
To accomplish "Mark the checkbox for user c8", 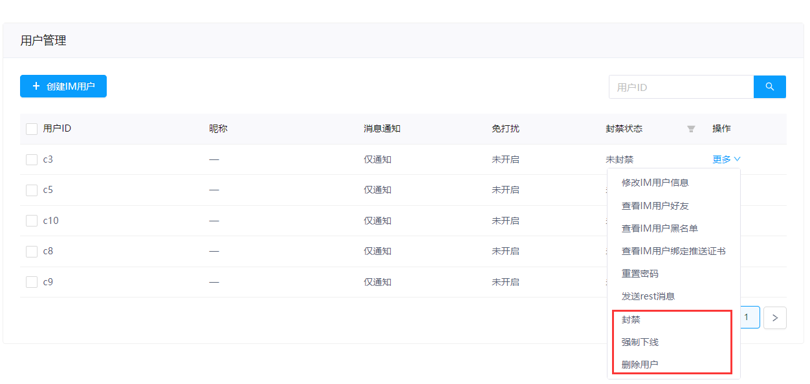I will (x=32, y=251).
